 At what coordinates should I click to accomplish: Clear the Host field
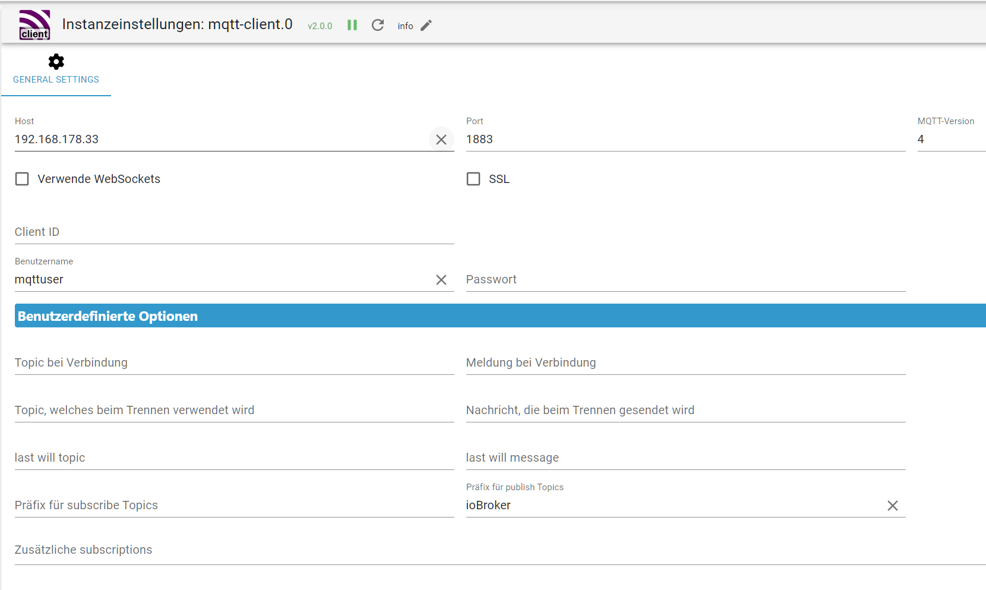pyautogui.click(x=441, y=140)
